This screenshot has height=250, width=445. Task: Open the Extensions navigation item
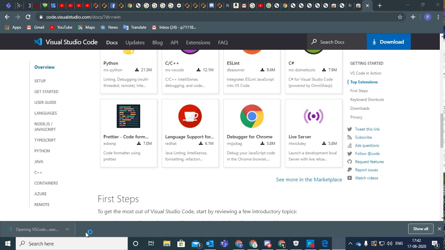click(198, 42)
